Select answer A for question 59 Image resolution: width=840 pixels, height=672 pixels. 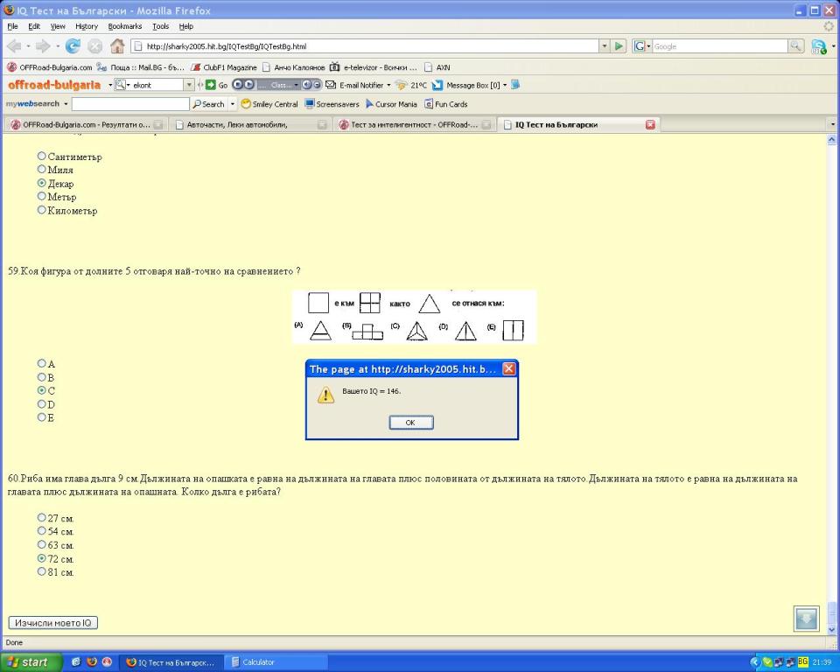(41, 363)
